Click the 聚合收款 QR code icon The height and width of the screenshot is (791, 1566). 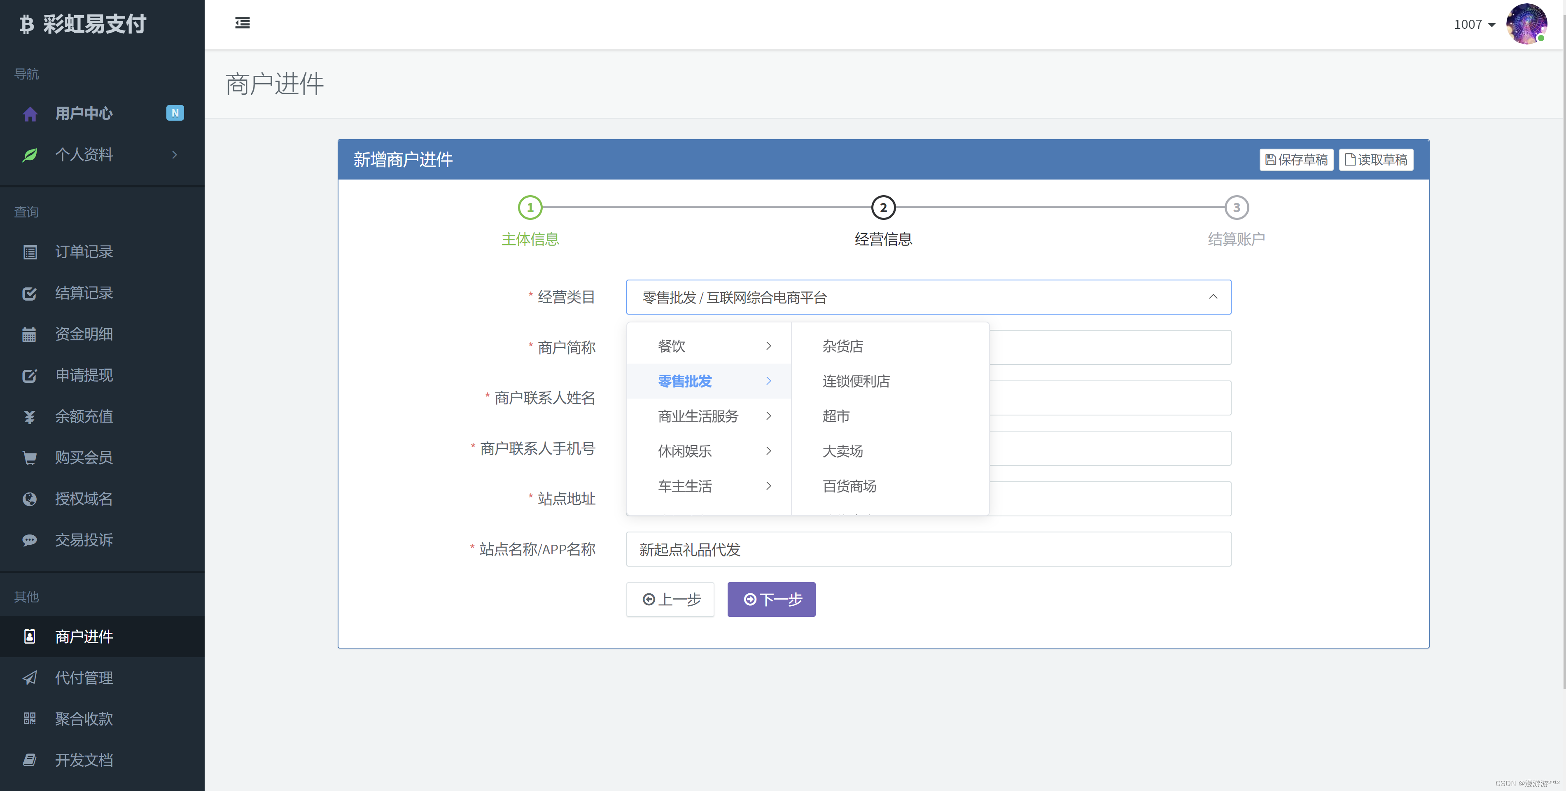(x=30, y=719)
